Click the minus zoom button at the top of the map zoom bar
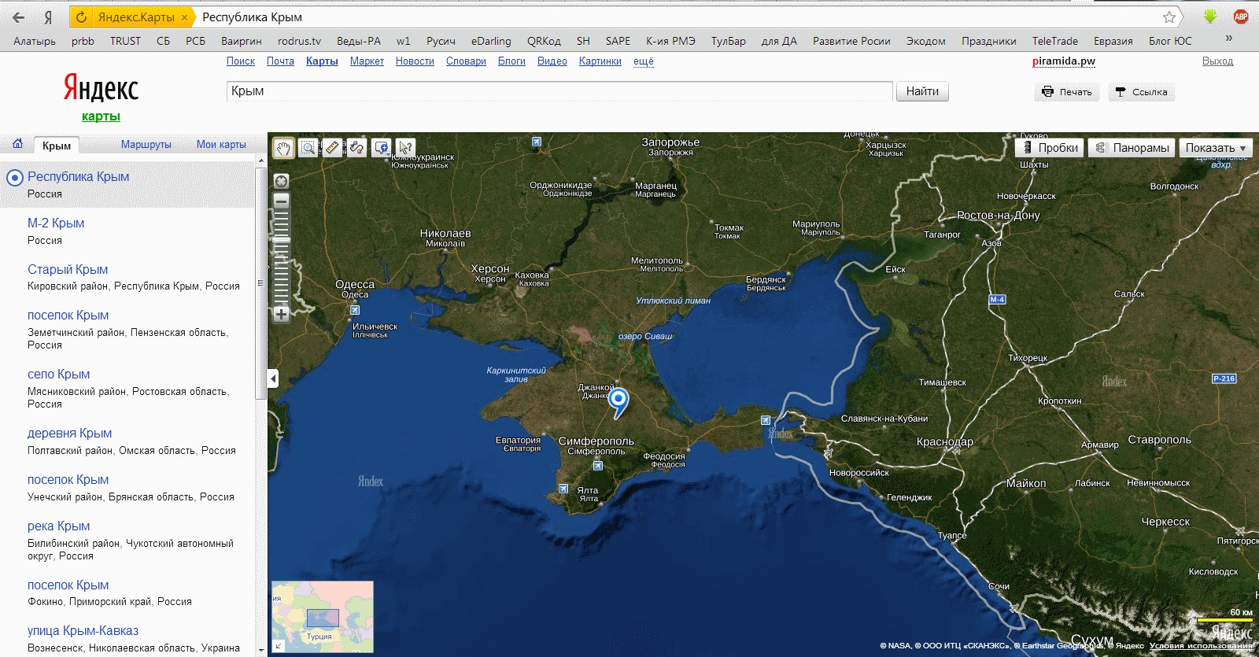This screenshot has height=657, width=1259. coord(281,201)
